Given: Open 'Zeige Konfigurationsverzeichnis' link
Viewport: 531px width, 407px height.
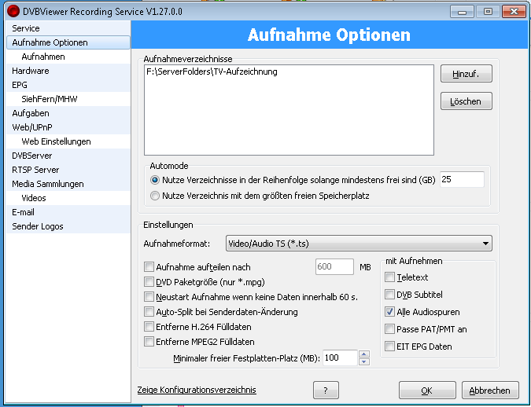Looking at the screenshot, I should click(197, 390).
